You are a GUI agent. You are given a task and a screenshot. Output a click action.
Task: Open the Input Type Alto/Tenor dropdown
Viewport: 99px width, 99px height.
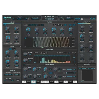point(35,19)
